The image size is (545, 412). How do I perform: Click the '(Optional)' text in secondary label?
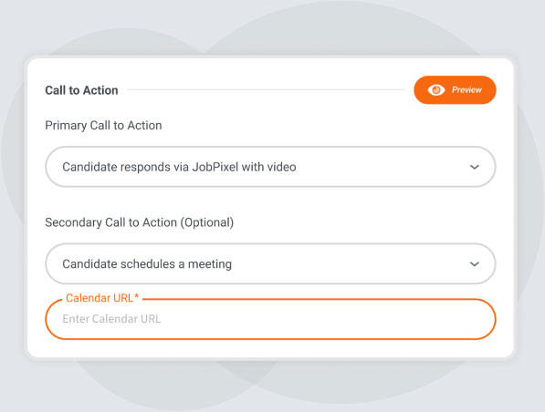(207, 222)
